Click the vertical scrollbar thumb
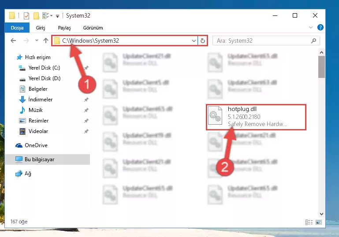The width and height of the screenshot is (339, 237). [321, 67]
